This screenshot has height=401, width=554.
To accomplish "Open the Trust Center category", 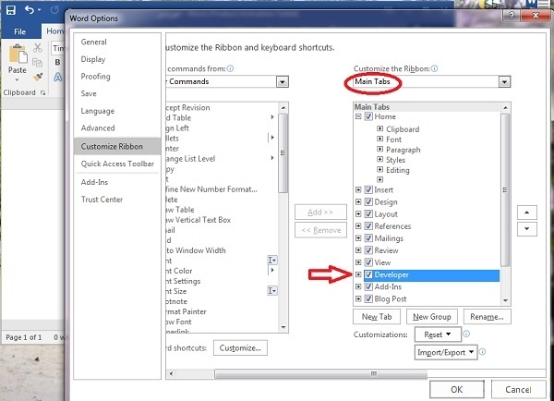I will point(102,200).
